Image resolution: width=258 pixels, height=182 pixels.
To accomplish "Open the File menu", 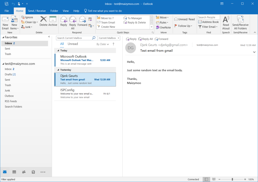I will point(7,11).
